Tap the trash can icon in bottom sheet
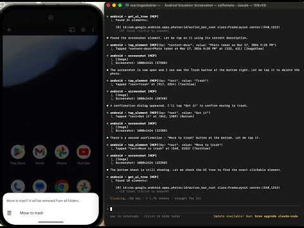Viewport: 304px width, 228px height. (x=9, y=213)
